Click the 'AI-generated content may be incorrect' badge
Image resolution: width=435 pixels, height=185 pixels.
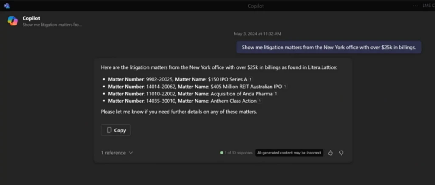click(289, 153)
